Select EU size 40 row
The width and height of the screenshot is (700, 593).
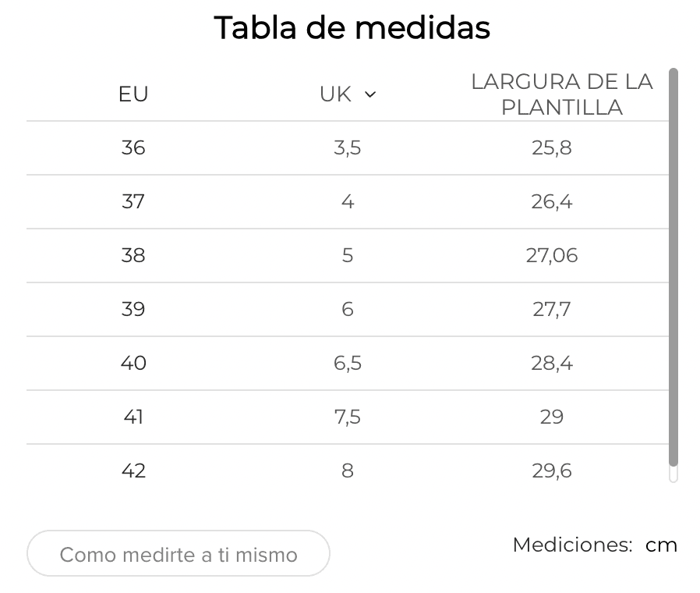(x=133, y=363)
